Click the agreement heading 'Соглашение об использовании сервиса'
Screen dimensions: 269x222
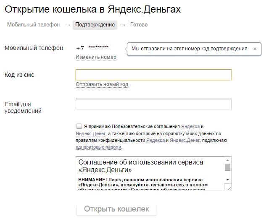(x=141, y=166)
